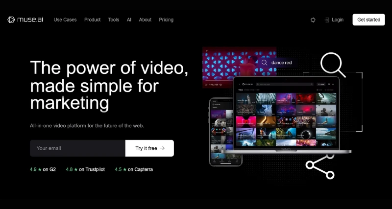Expand the Tools navigation menu

114,20
